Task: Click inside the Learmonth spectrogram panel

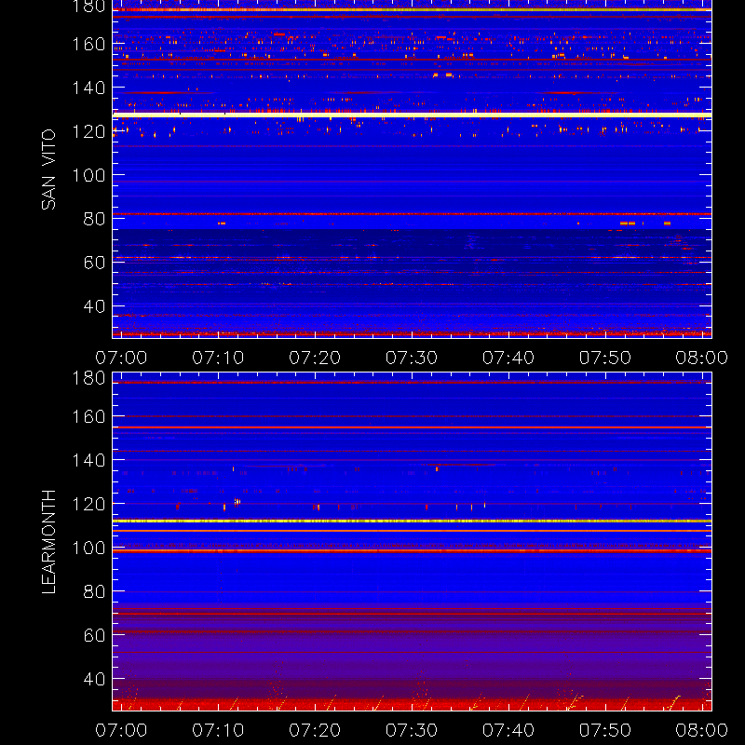Action: pos(412,542)
